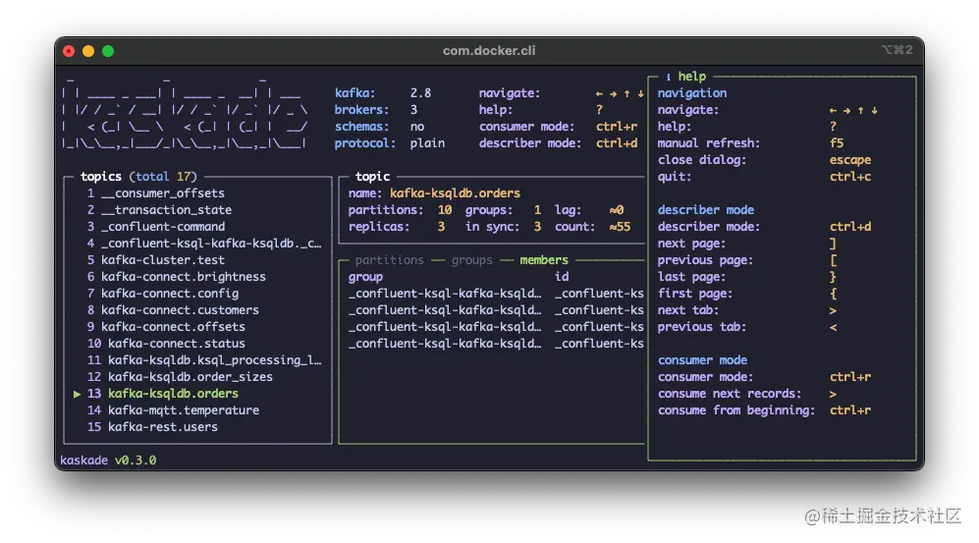Click the consume from beginning entry
979x543 pixels.
coord(764,410)
